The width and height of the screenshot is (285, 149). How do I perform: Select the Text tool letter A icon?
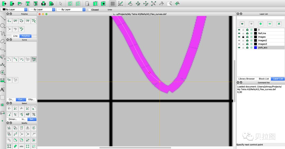(2, 90)
